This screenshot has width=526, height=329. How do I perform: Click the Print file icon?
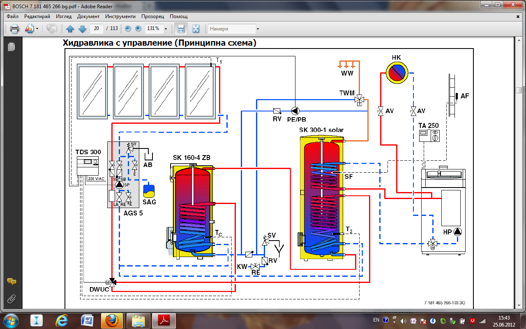(15, 29)
